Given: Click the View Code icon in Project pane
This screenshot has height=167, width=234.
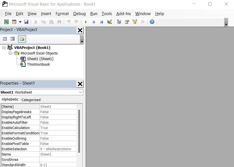Looking at the screenshot, I should point(5,39).
